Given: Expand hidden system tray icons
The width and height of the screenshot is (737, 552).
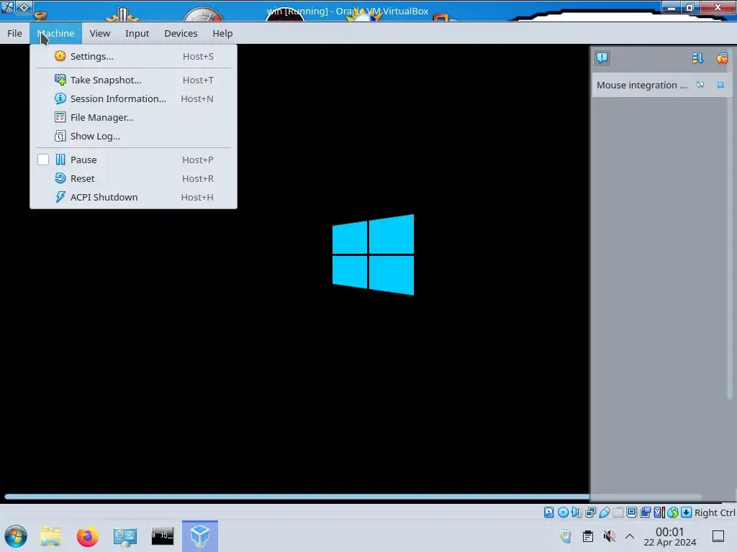Looking at the screenshot, I should [x=630, y=536].
